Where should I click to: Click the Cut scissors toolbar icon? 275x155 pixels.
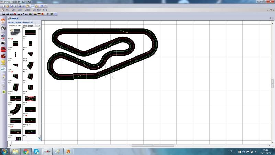(20, 6)
